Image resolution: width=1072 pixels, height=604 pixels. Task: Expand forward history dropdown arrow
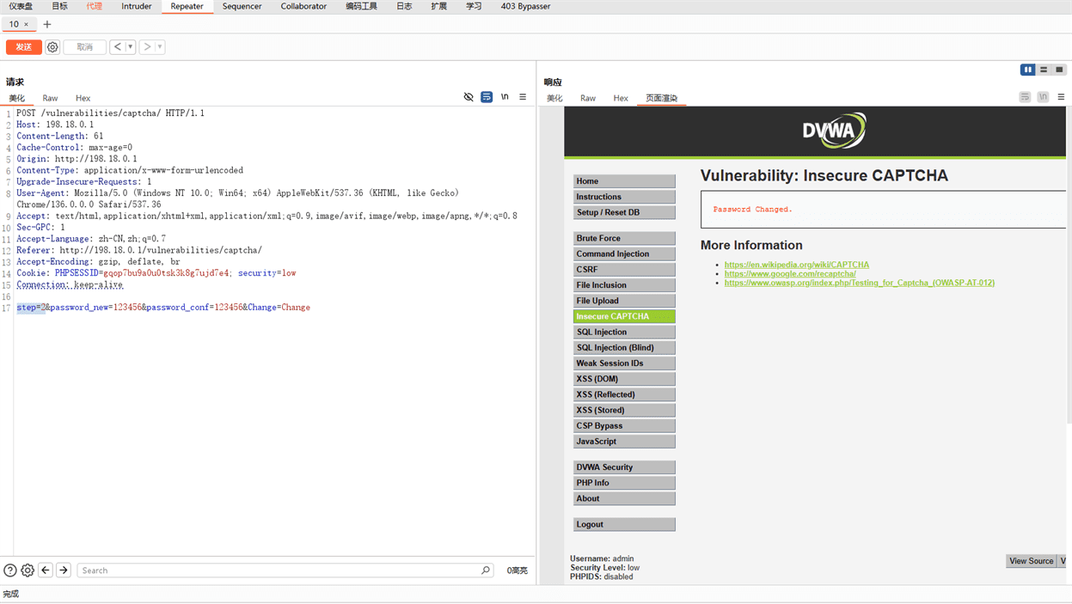(160, 47)
